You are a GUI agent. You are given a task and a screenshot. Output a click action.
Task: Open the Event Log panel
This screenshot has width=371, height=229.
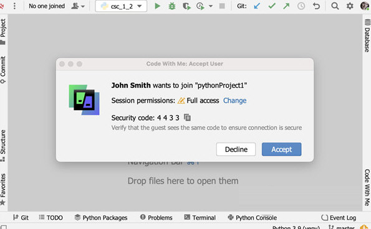(339, 217)
